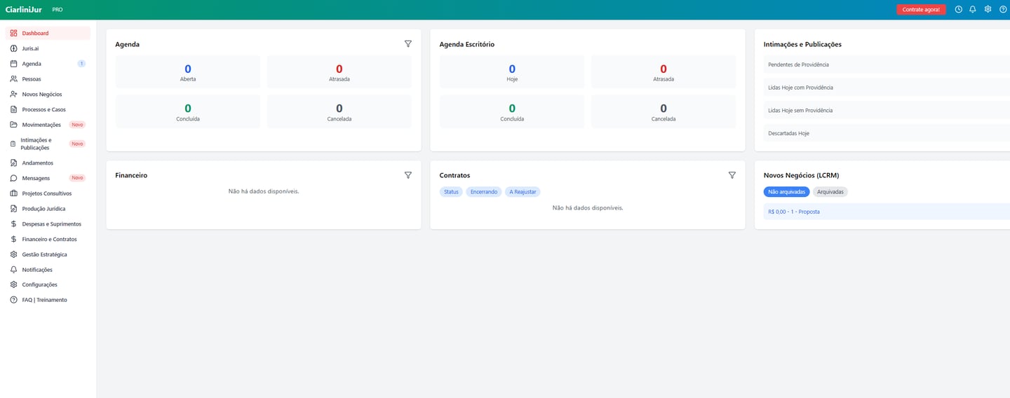Click the Projetos Consultivos briefcase icon
This screenshot has width=1010, height=398.
pos(13,193)
